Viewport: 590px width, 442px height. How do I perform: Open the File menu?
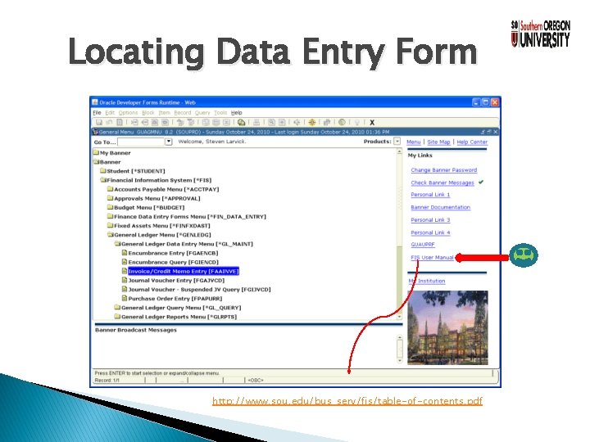[97, 112]
